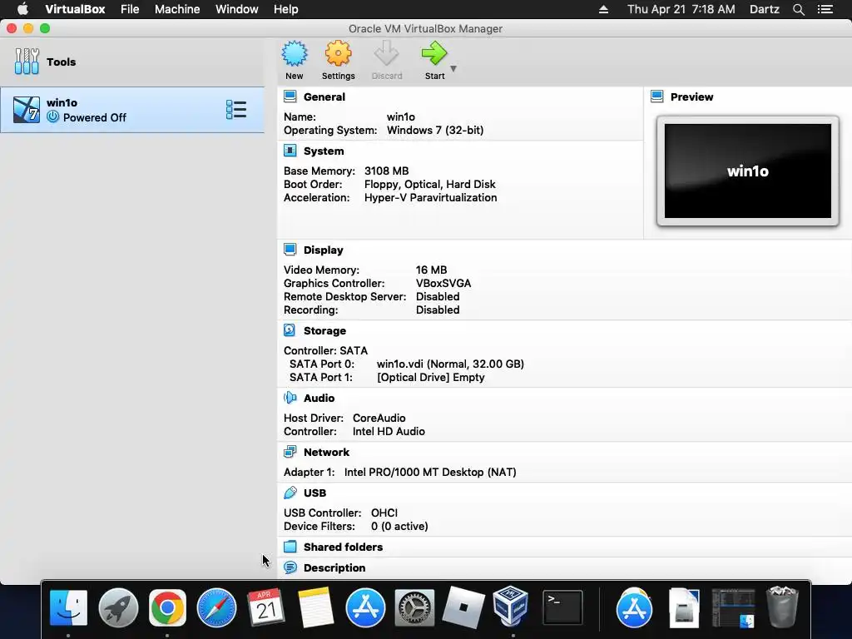Click the Hyper-V Paravirtualization value
852x639 pixels.
coord(430,197)
